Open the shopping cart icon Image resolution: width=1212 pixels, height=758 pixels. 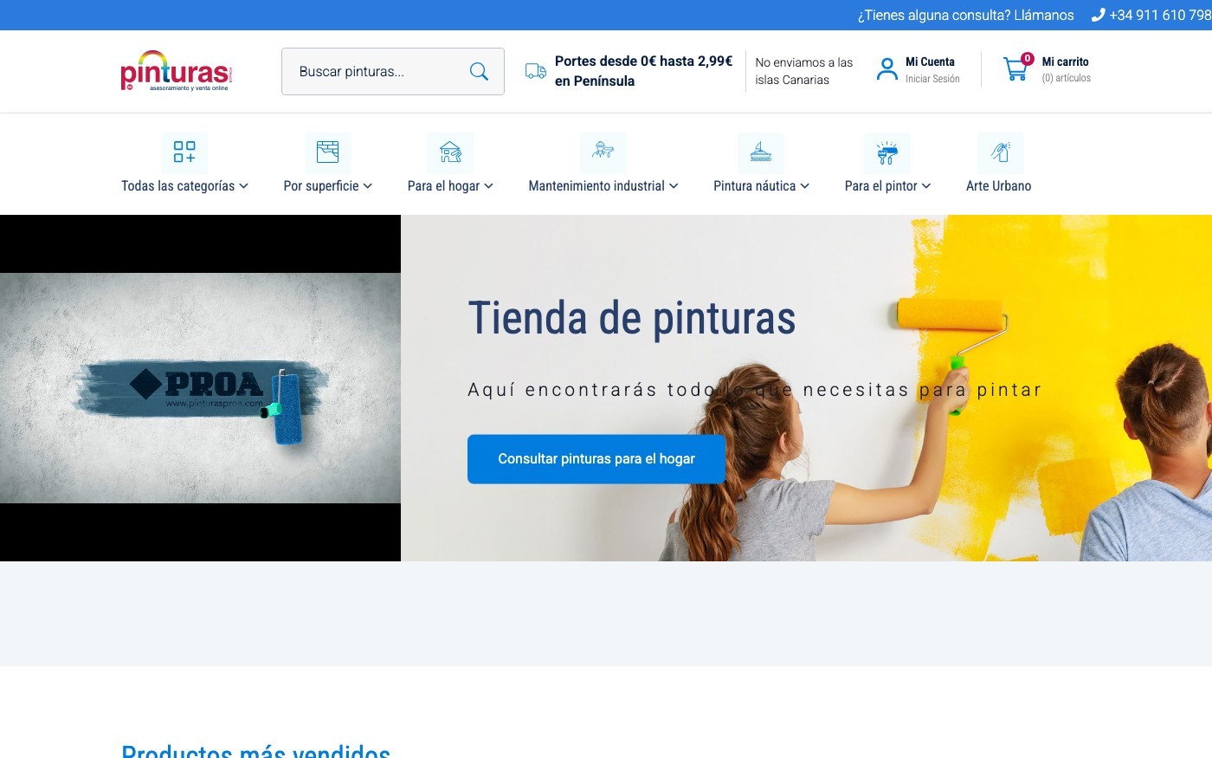pyautogui.click(x=1015, y=69)
